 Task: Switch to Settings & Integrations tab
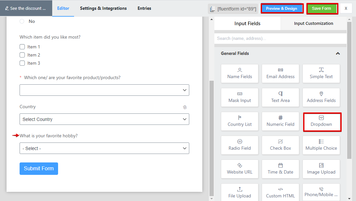[x=103, y=8]
